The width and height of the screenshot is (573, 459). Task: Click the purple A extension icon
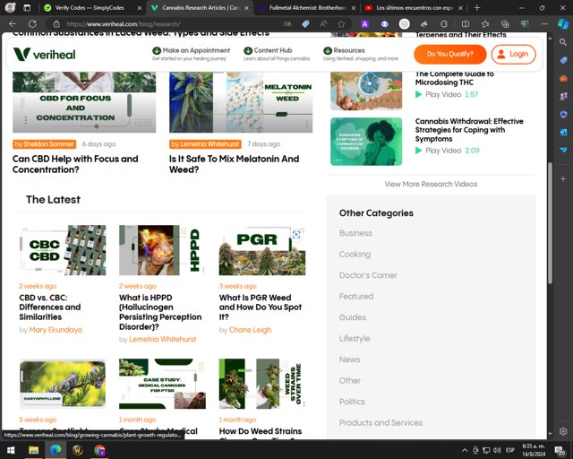[x=364, y=24]
